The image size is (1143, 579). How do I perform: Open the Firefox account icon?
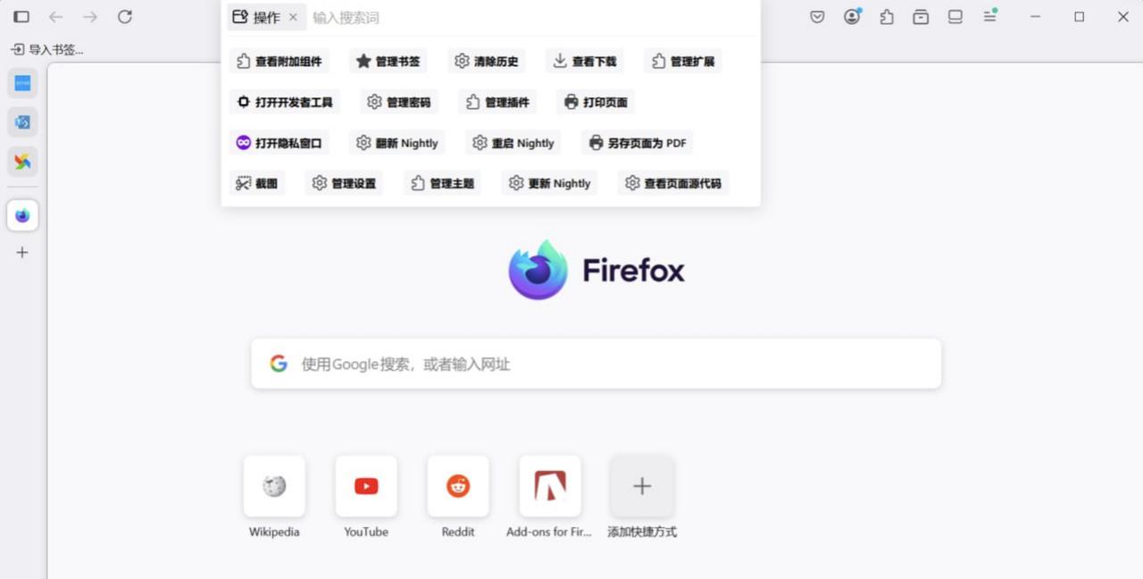[x=853, y=16]
